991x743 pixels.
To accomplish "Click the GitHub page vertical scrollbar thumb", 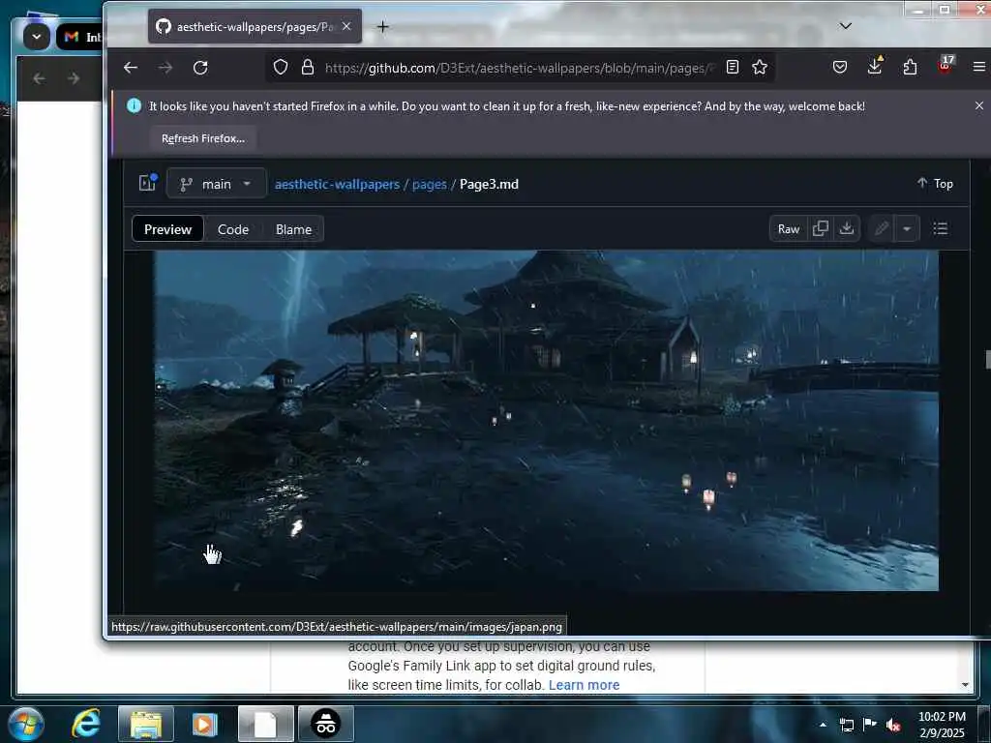I will [x=986, y=358].
